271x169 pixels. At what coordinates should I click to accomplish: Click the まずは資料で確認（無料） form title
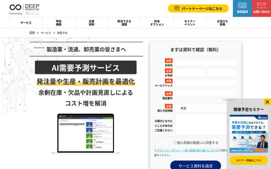[x=196, y=50]
